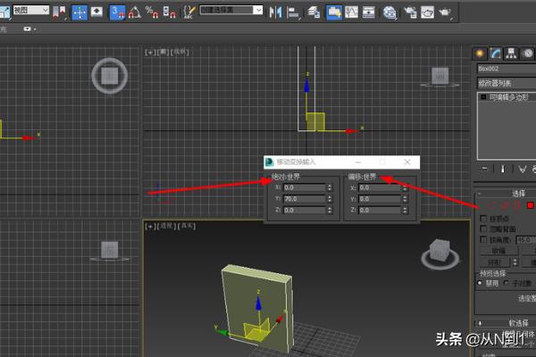Click the Absolute World Z field

point(305,210)
